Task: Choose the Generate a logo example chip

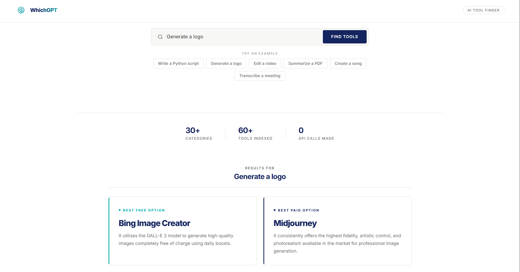Action: [x=226, y=64]
